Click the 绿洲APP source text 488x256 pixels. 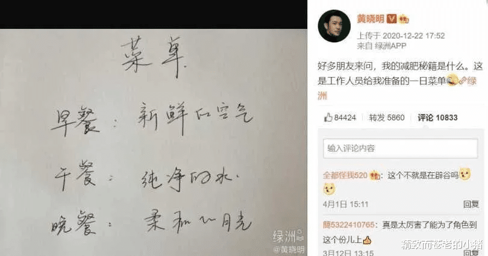coord(390,46)
